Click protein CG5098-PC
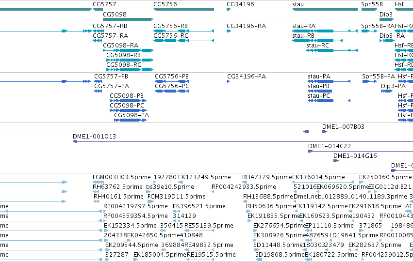 point(127,106)
